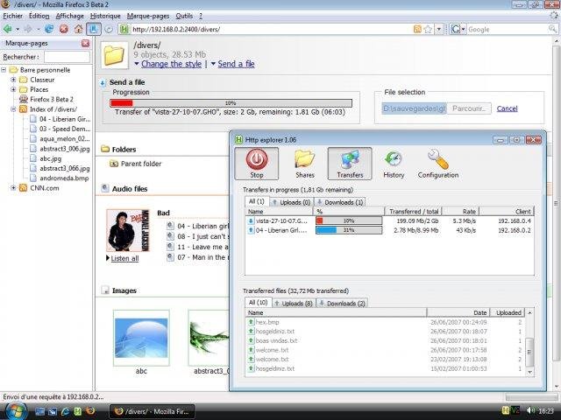Stop page loading in Firefox toolbar
Screen dimensions: 561x420
(64, 29)
